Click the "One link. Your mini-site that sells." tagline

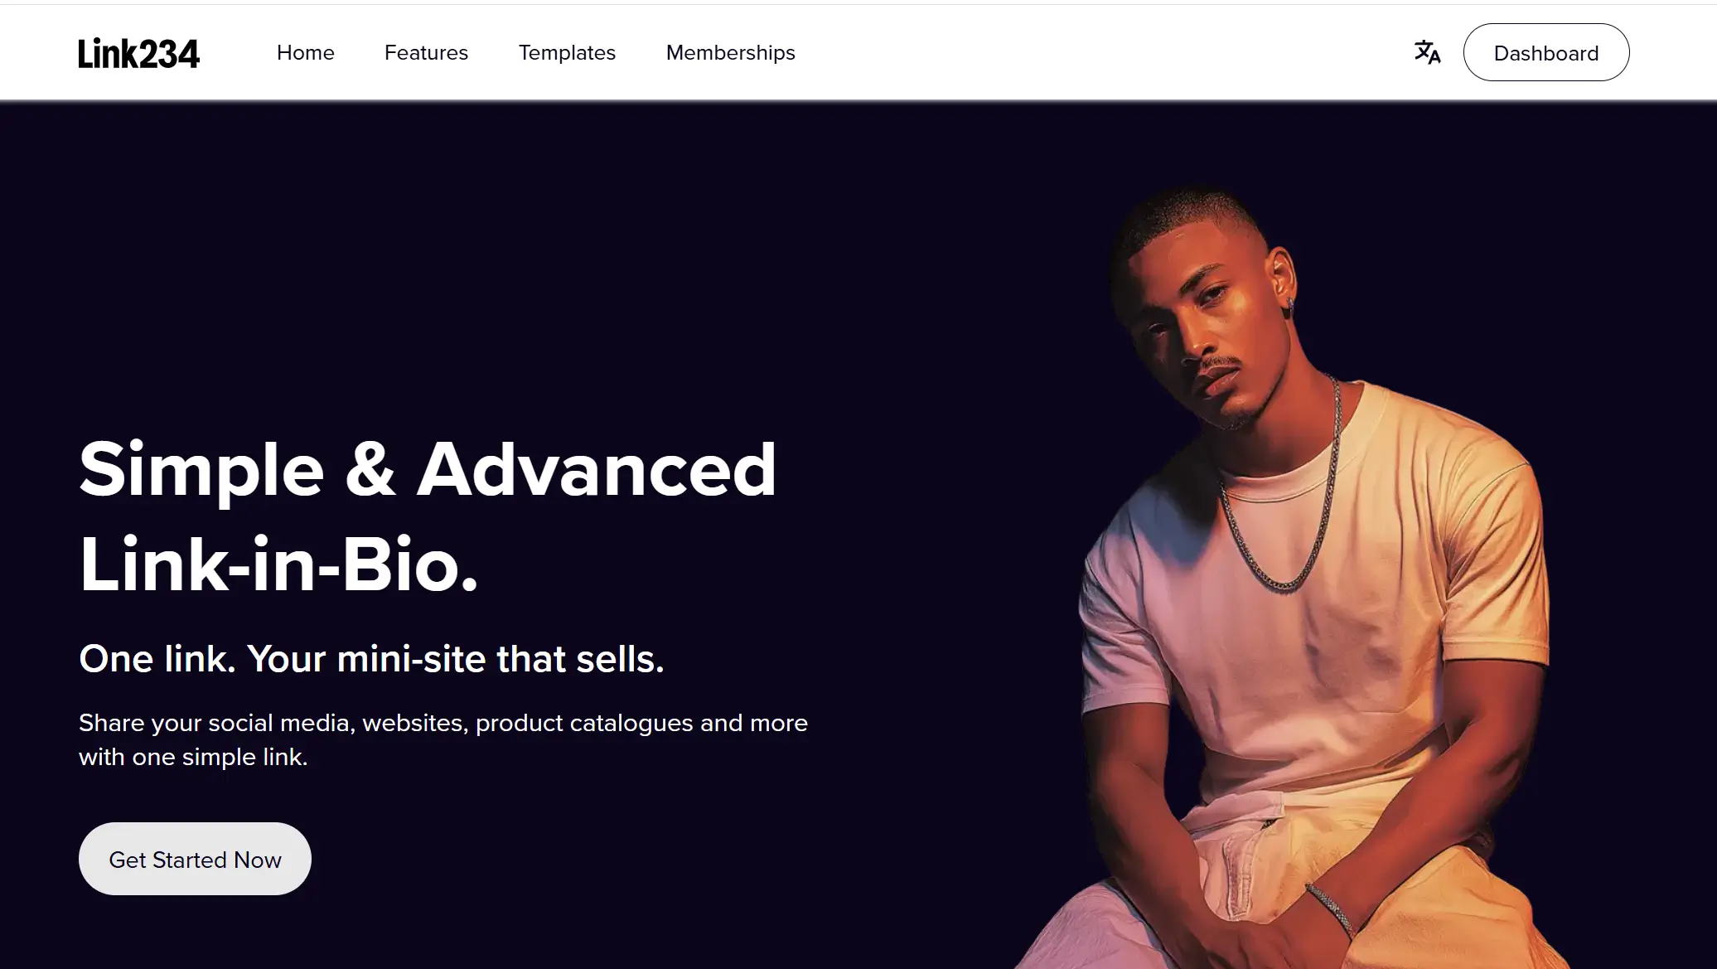pyautogui.click(x=371, y=660)
